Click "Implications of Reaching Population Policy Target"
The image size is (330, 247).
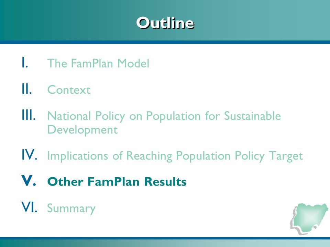pyautogui.click(x=175, y=156)
